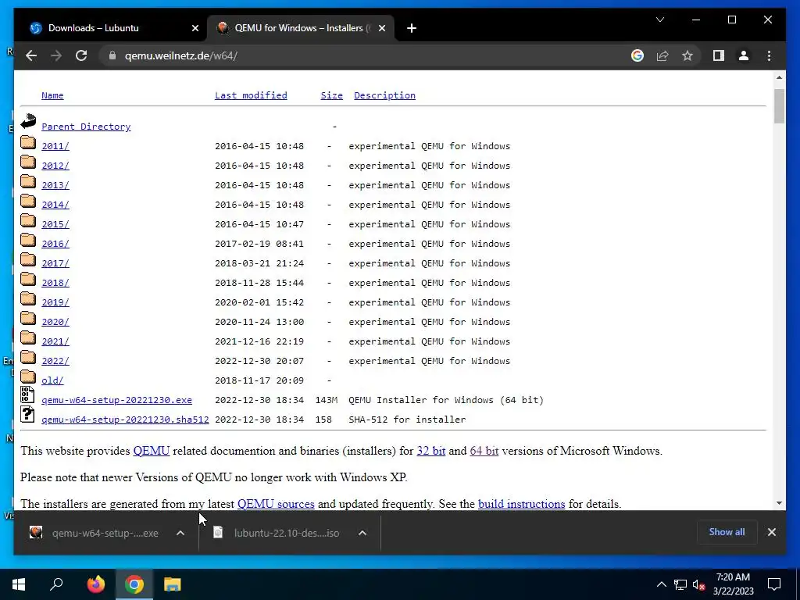800x600 pixels.
Task: Open the build instructions link
Action: [521, 504]
